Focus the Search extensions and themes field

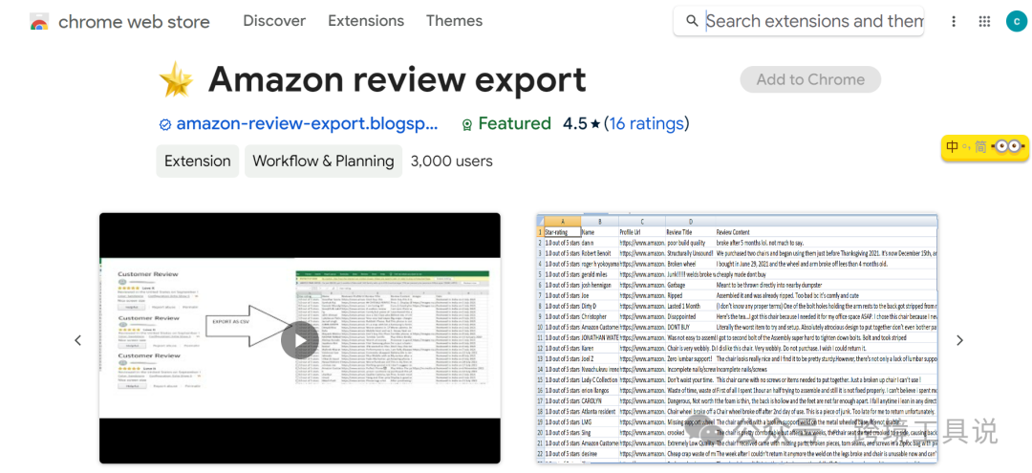[798, 21]
